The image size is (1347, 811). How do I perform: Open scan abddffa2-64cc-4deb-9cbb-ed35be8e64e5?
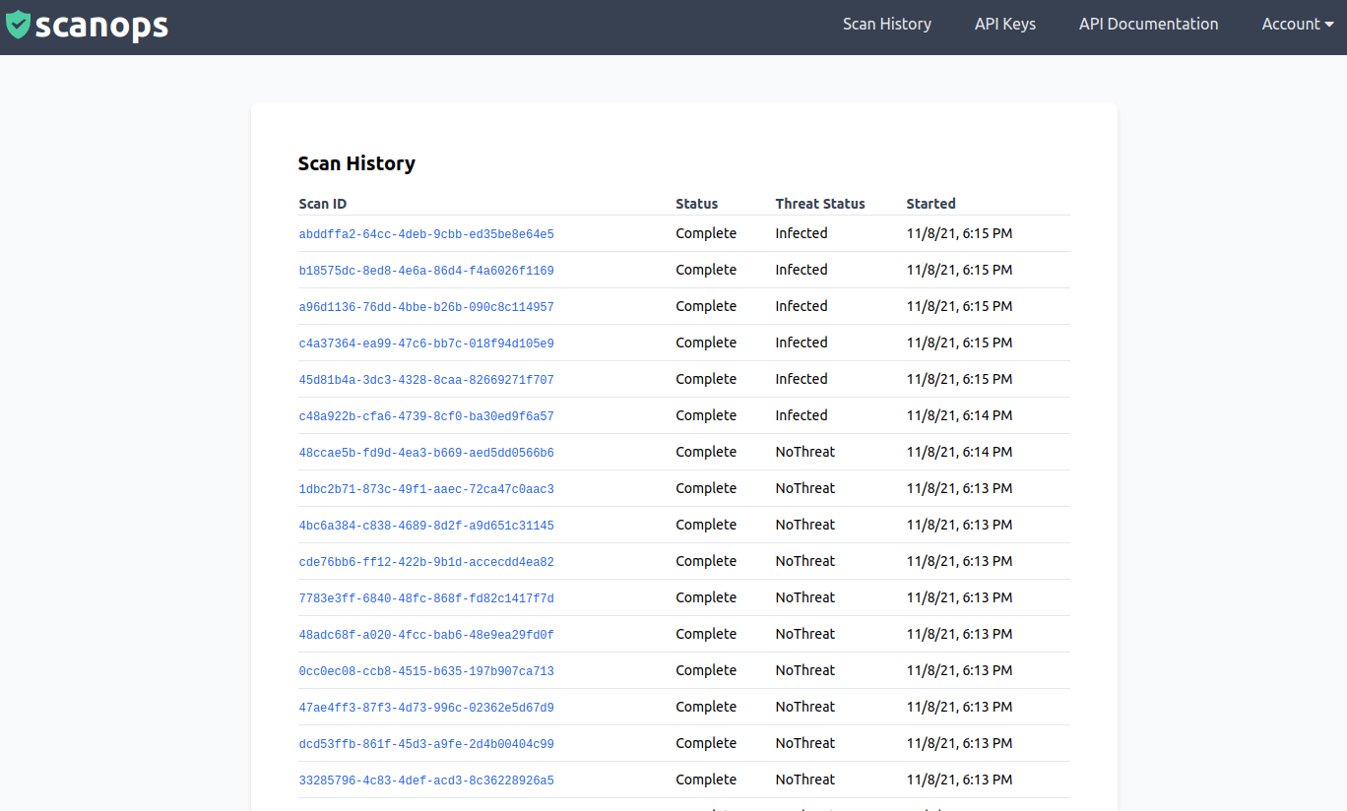point(426,234)
